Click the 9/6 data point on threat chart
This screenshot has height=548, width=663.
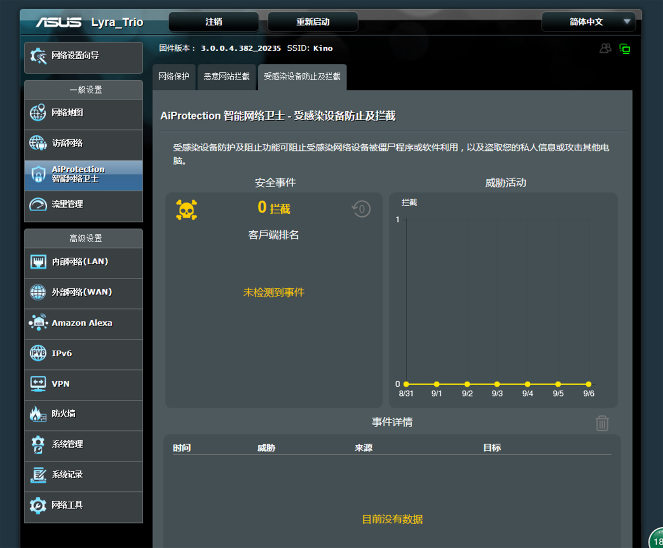click(588, 384)
